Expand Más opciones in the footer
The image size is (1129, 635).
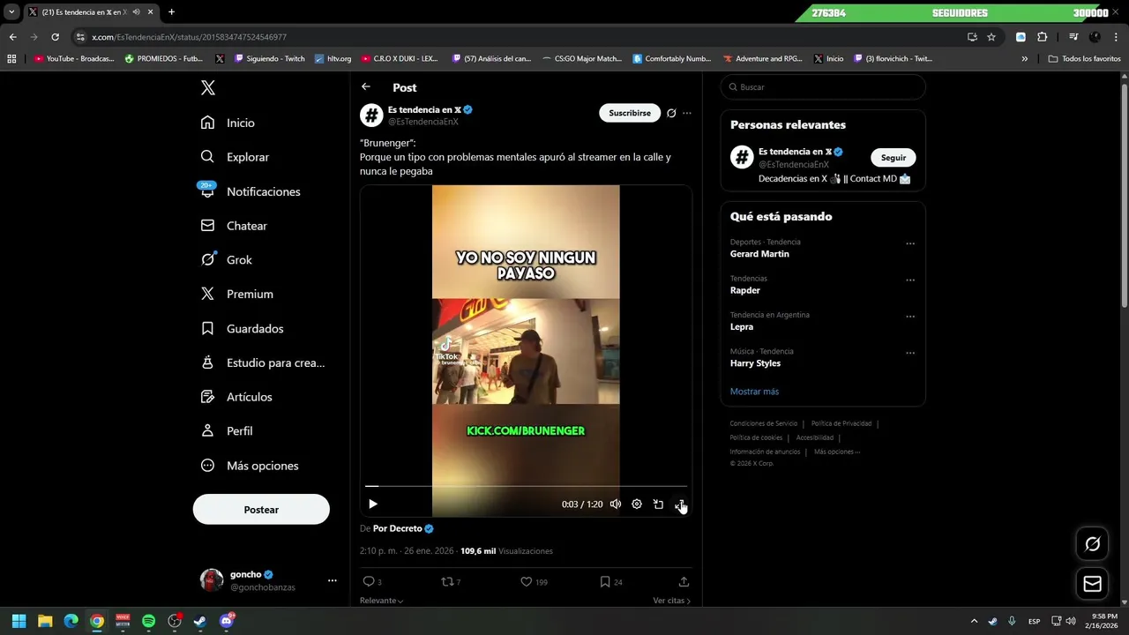(x=836, y=452)
